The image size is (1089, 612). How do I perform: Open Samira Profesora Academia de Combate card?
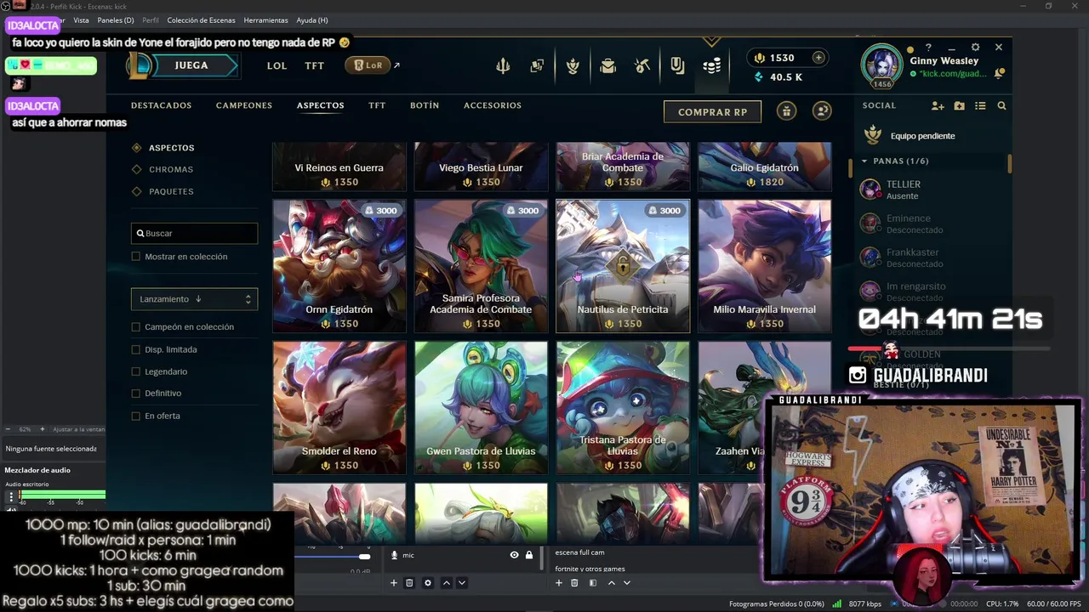click(x=481, y=266)
